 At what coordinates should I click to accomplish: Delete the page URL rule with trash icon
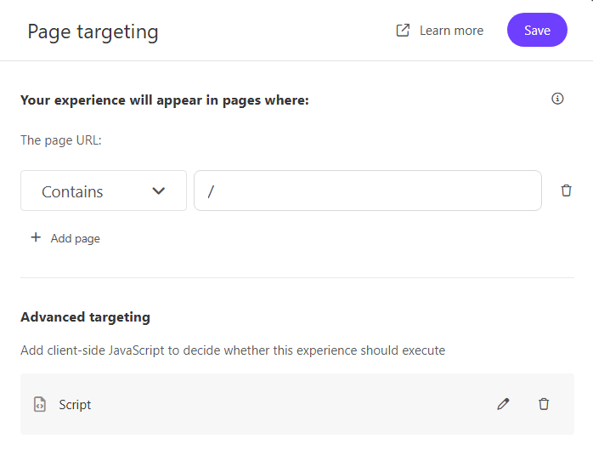[x=567, y=191]
